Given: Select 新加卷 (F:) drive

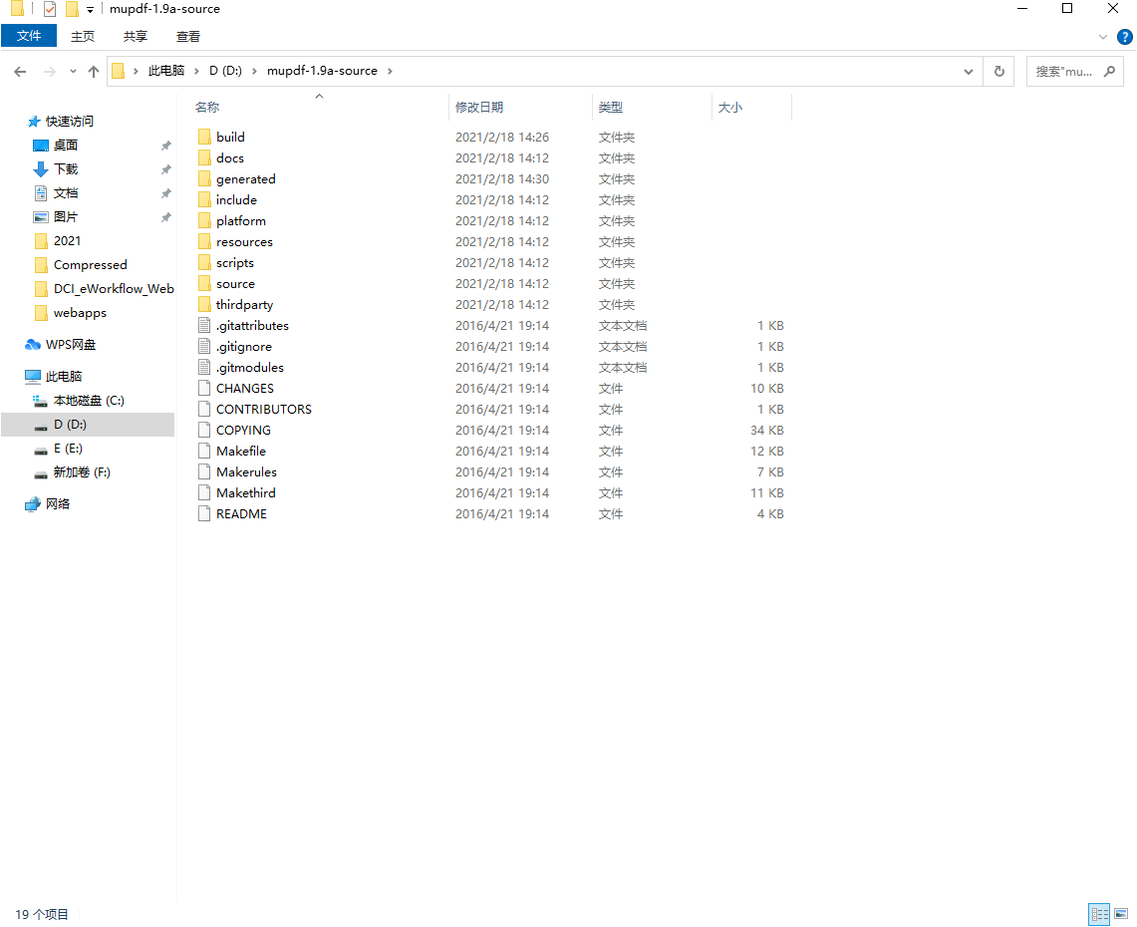Looking at the screenshot, I should pyautogui.click(x=82, y=472).
